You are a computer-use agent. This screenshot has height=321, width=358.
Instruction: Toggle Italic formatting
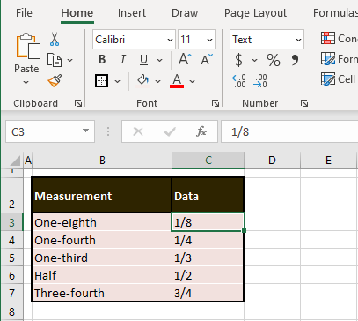click(123, 60)
